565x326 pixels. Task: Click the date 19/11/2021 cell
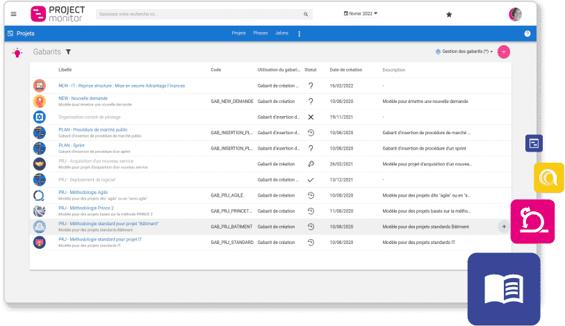[341, 117]
